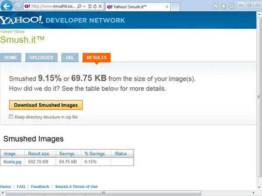Click the compatibility view icon
Image resolution: width=262 pixels, height=196 pixels.
(x=90, y=7)
